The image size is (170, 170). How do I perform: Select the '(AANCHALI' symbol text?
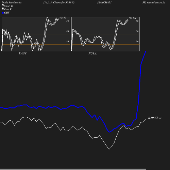point(104,3)
